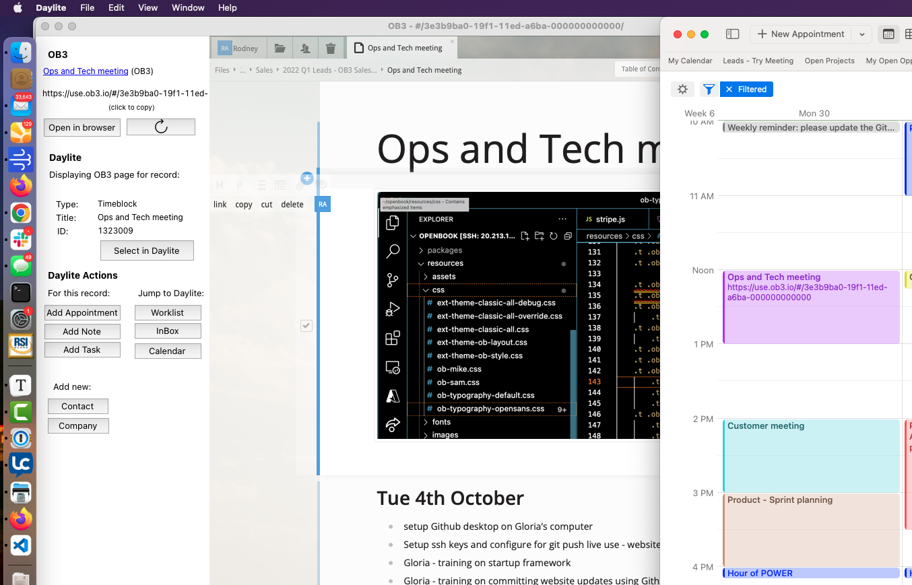Screen dimensions: 912x585
Task: Click the trash icon in OB3 toolbar
Action: (330, 48)
